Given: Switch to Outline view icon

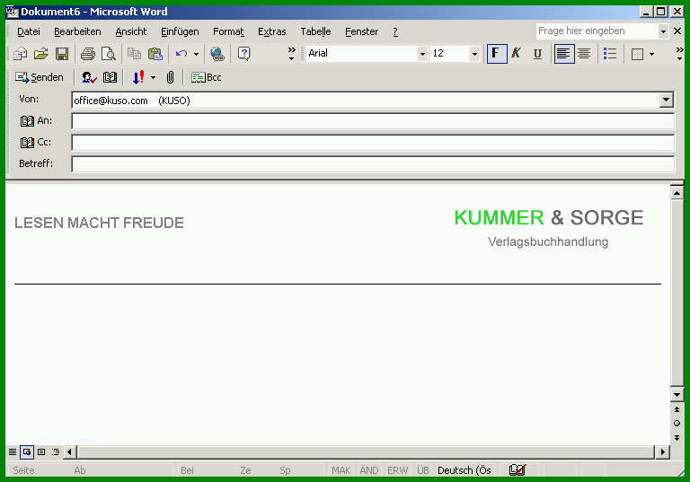Looking at the screenshot, I should 56,452.
